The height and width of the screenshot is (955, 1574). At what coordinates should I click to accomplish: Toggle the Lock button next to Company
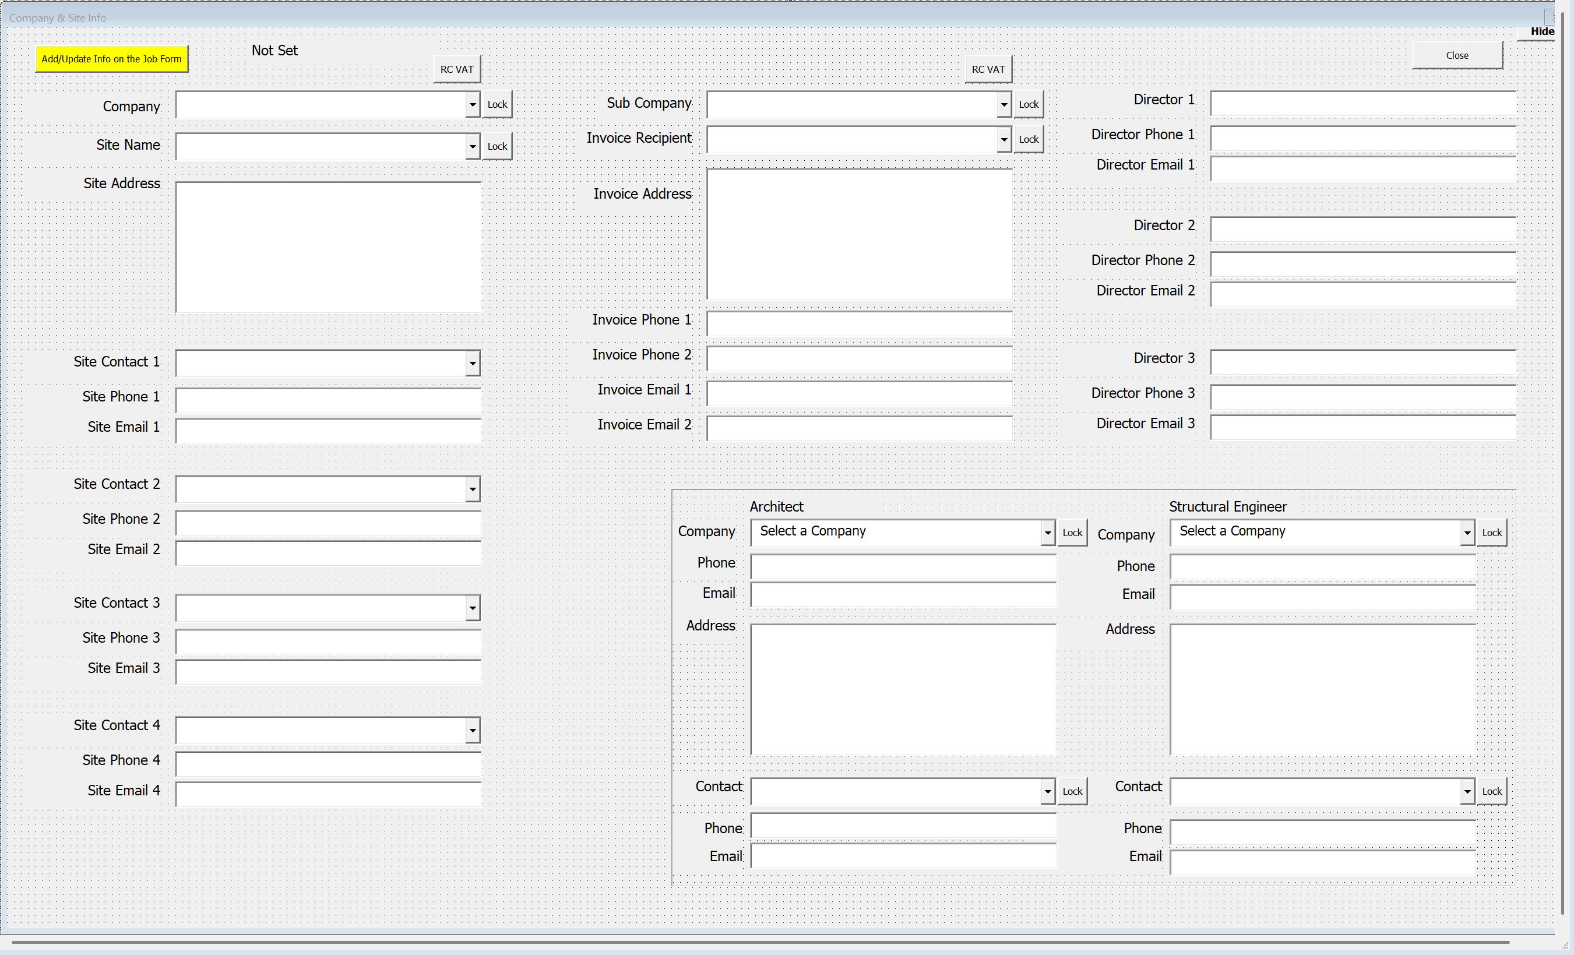click(x=497, y=104)
